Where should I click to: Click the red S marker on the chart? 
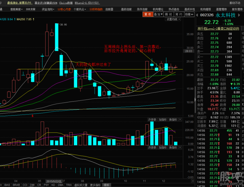coord(33,115)
